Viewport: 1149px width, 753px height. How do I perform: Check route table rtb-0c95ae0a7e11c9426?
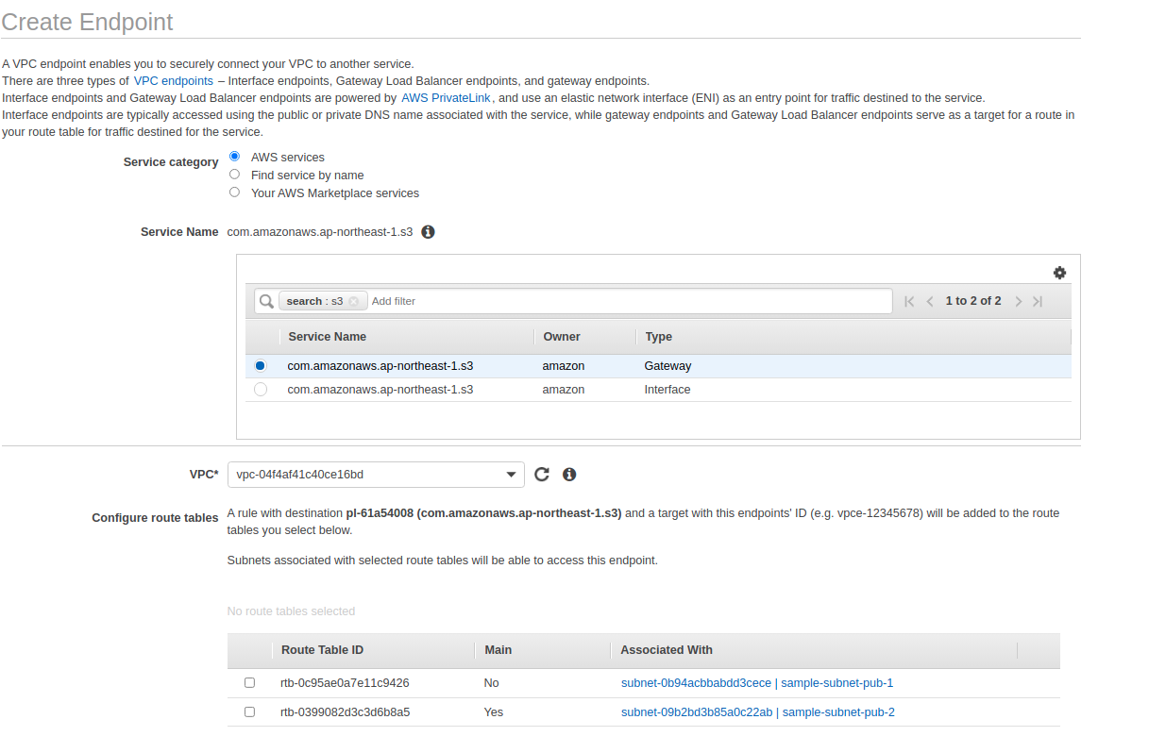pyautogui.click(x=249, y=682)
